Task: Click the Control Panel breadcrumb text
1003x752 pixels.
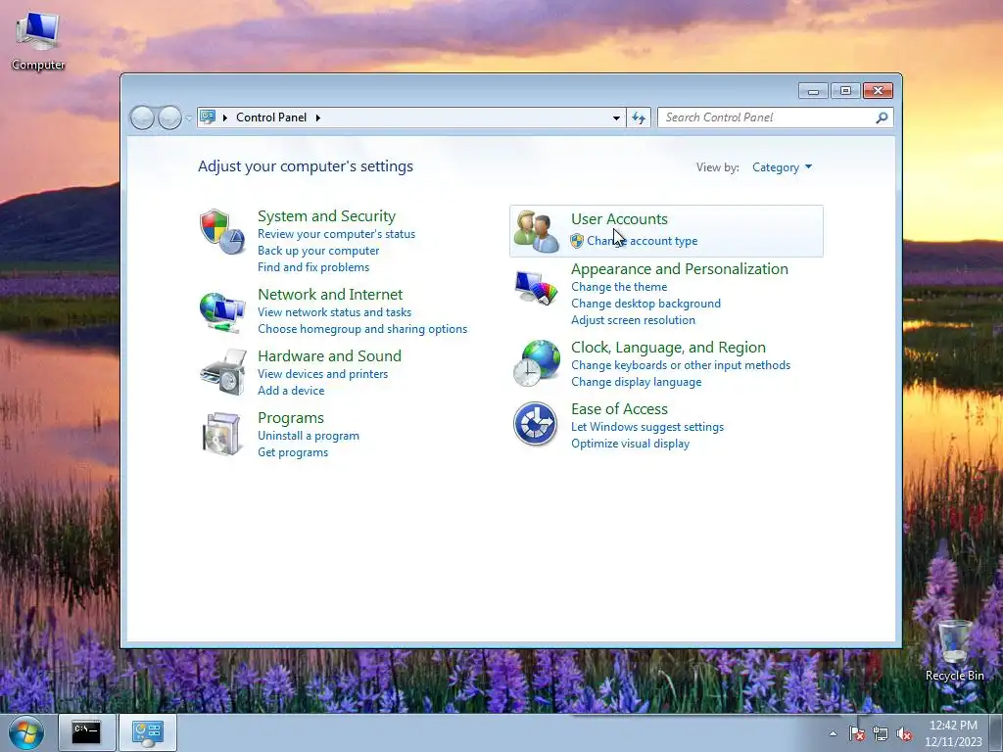Action: 271,117
